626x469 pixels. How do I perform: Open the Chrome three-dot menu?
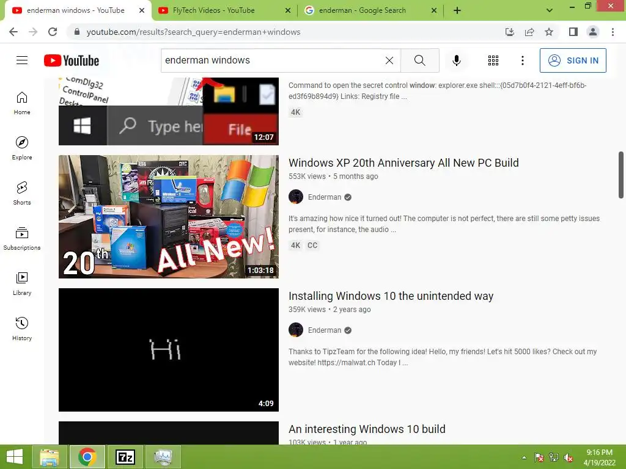(613, 32)
